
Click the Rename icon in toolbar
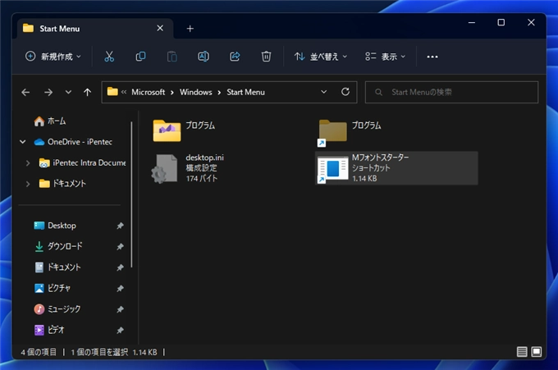(204, 57)
